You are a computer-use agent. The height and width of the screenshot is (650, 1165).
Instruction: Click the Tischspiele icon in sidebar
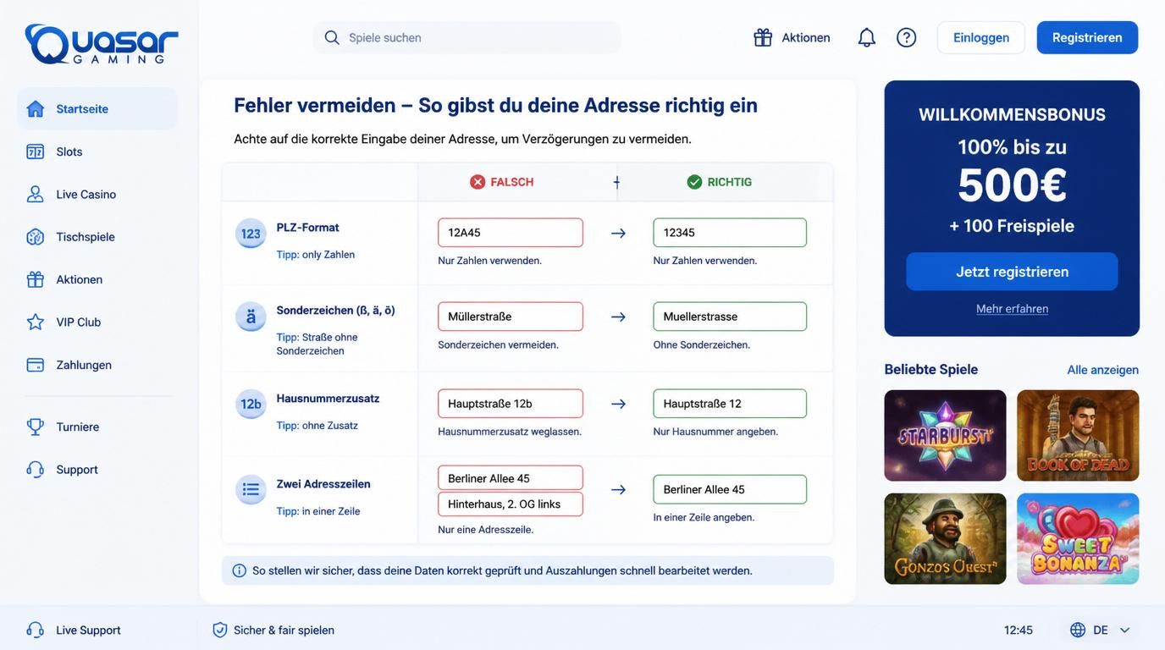(x=35, y=237)
